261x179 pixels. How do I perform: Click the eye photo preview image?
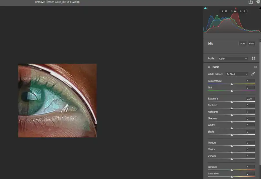(57, 101)
